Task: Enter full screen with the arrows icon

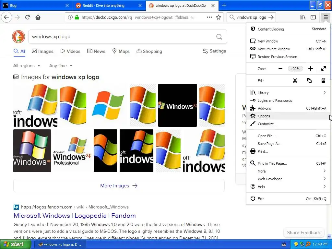Action: pyautogui.click(x=323, y=69)
